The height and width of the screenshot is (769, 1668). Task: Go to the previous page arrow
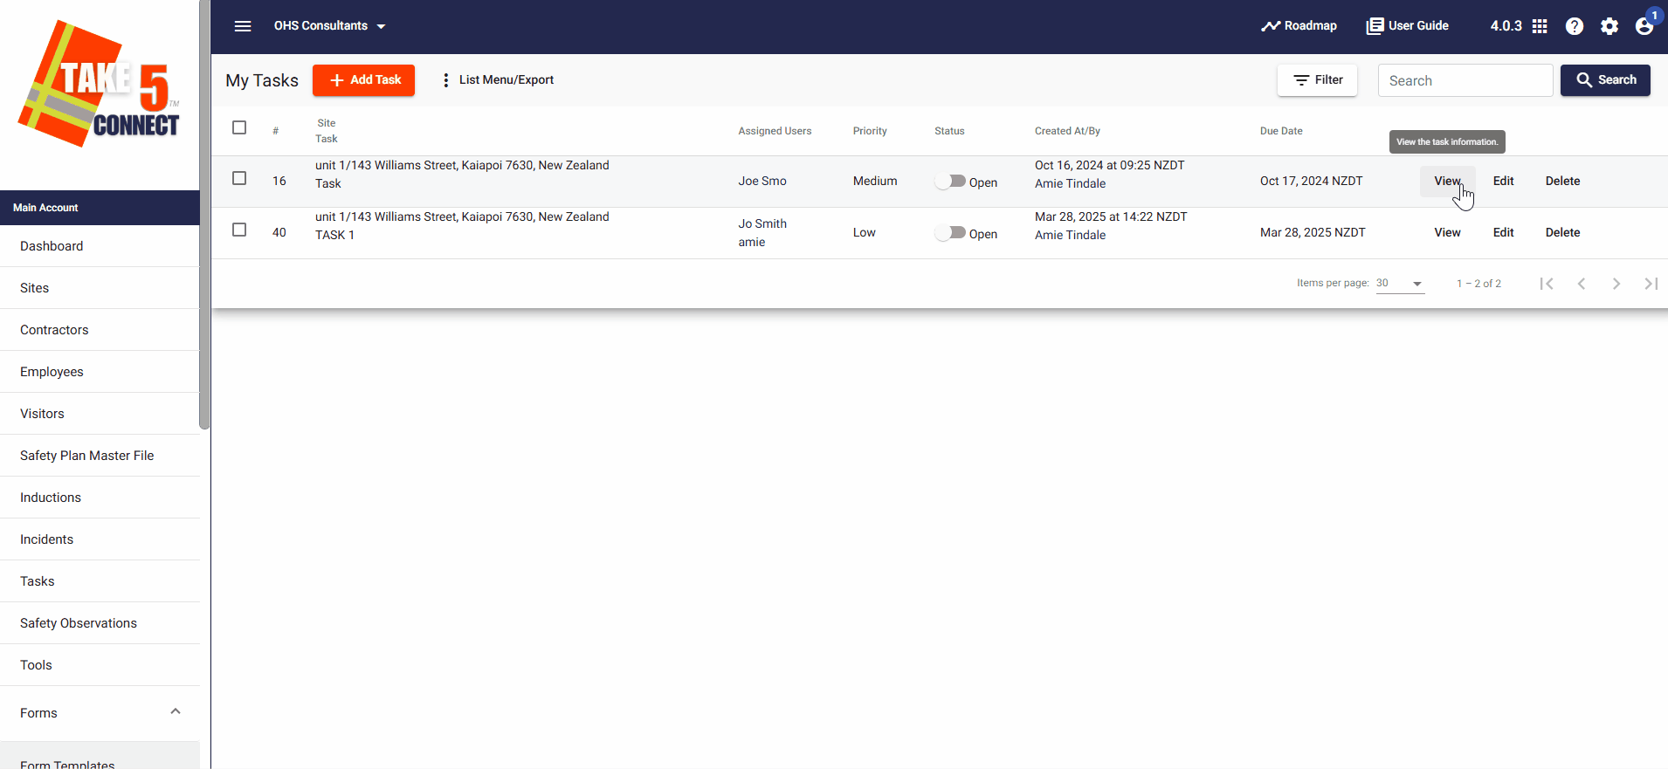pos(1582,284)
